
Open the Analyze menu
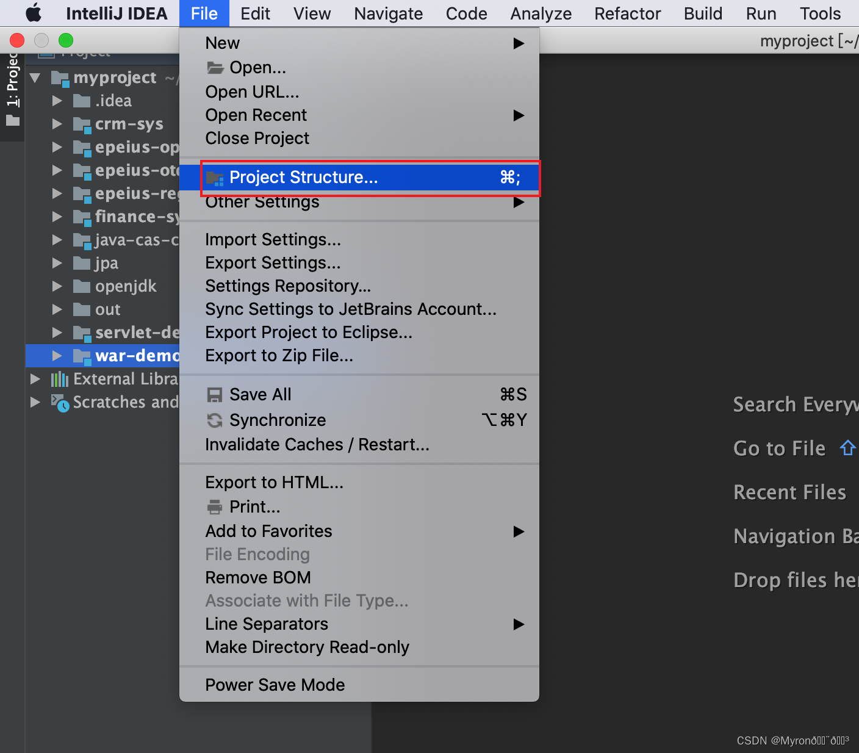541,13
